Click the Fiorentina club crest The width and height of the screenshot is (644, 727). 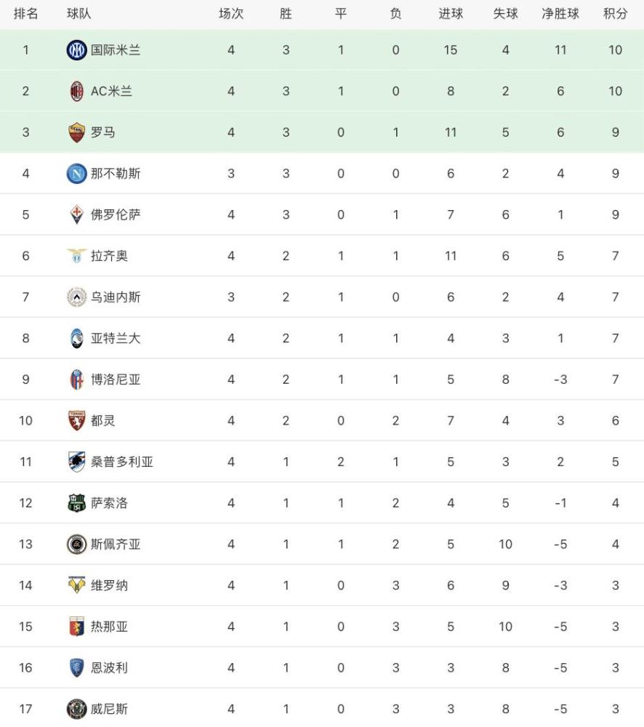[76, 214]
